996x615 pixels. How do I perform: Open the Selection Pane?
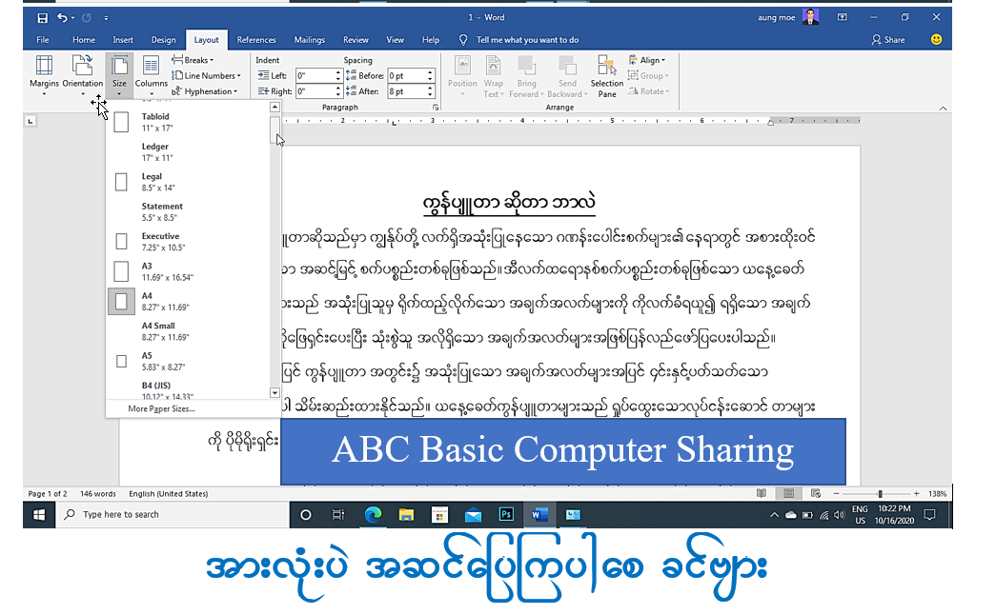click(606, 76)
